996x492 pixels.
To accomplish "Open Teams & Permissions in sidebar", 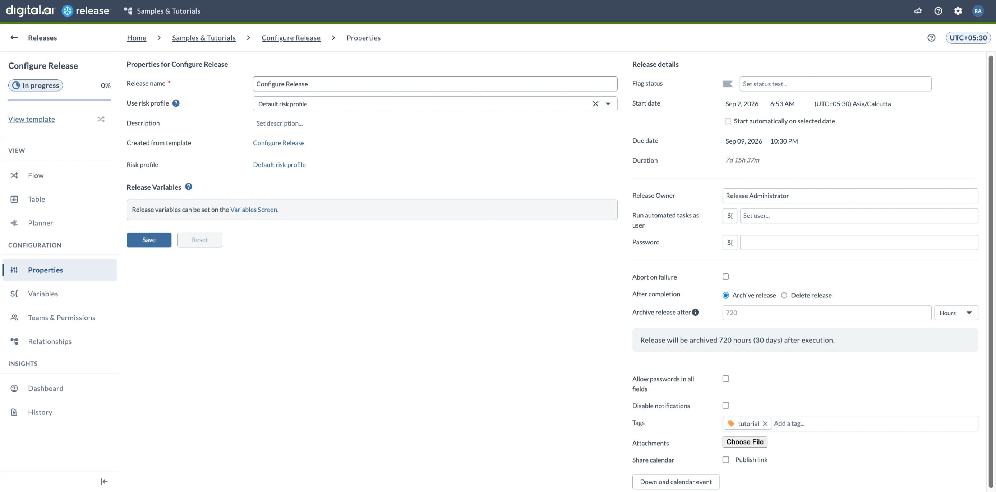I will click(x=60, y=318).
